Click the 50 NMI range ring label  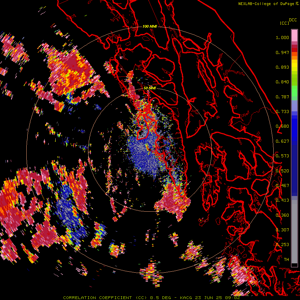150,88
